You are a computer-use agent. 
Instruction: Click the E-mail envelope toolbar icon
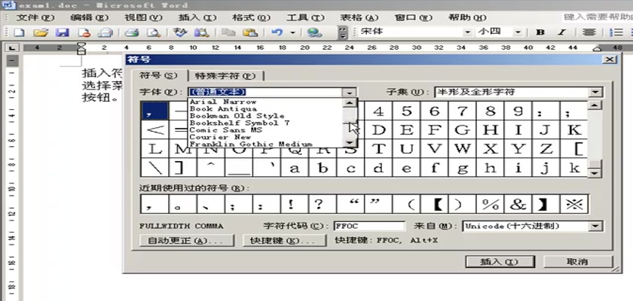[x=105, y=32]
